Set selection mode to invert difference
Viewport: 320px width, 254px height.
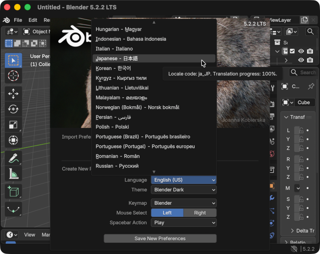coord(34,43)
